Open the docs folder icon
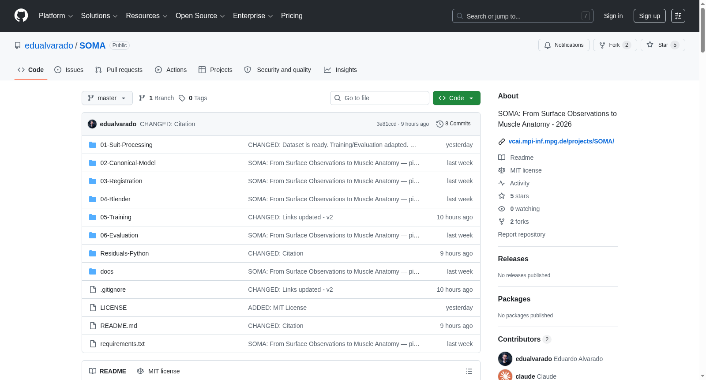The height and width of the screenshot is (380, 706). click(x=93, y=271)
